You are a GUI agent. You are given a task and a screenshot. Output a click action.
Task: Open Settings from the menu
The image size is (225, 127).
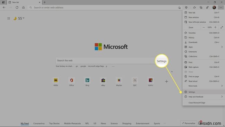tap(204, 92)
